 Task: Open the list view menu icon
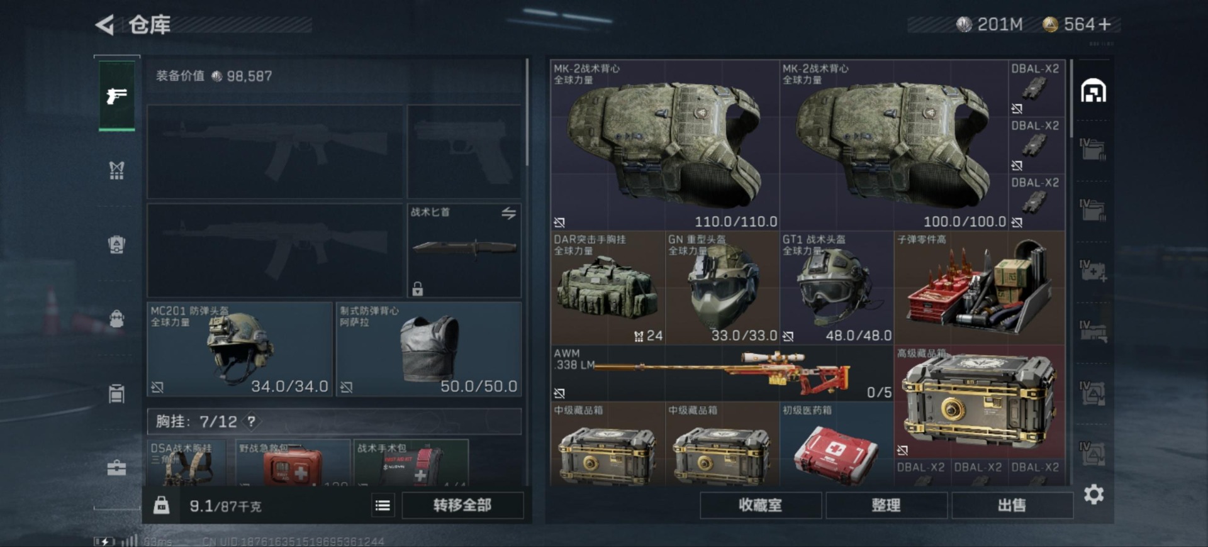pyautogui.click(x=383, y=506)
